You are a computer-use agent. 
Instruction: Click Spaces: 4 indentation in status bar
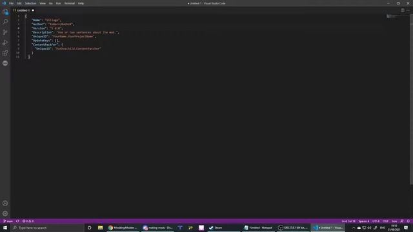click(364, 221)
